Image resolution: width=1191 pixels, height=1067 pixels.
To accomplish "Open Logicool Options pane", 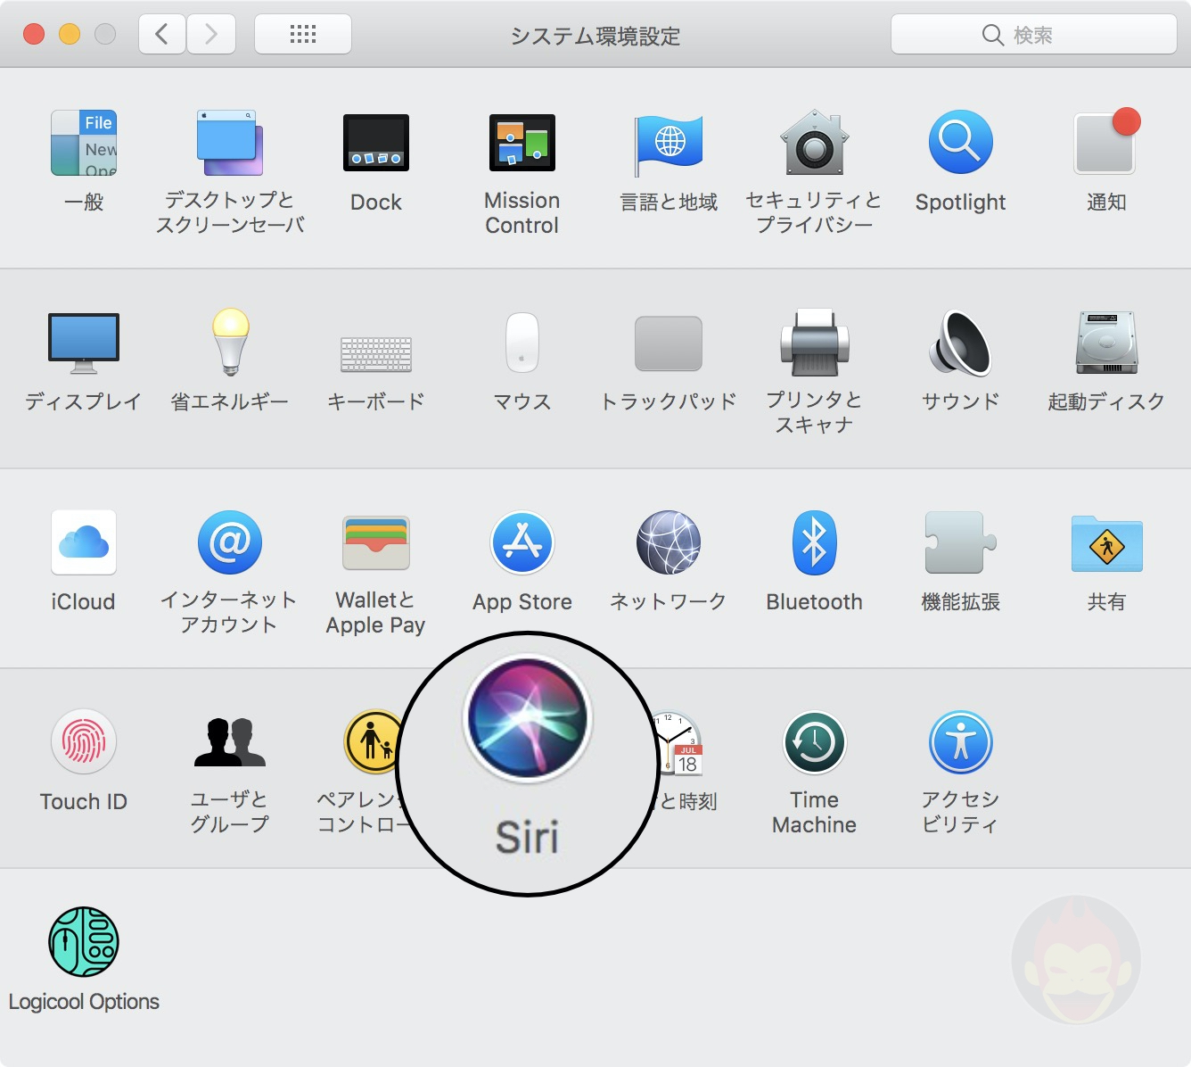I will click(x=84, y=942).
